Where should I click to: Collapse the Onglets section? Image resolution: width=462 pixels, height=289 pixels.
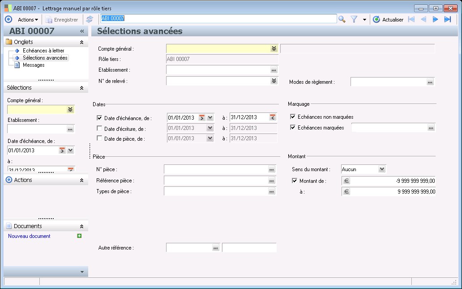click(81, 42)
